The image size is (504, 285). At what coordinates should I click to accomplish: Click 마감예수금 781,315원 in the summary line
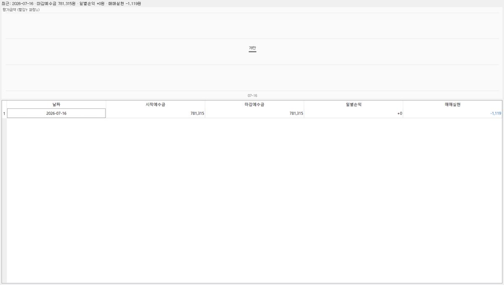pos(56,3)
